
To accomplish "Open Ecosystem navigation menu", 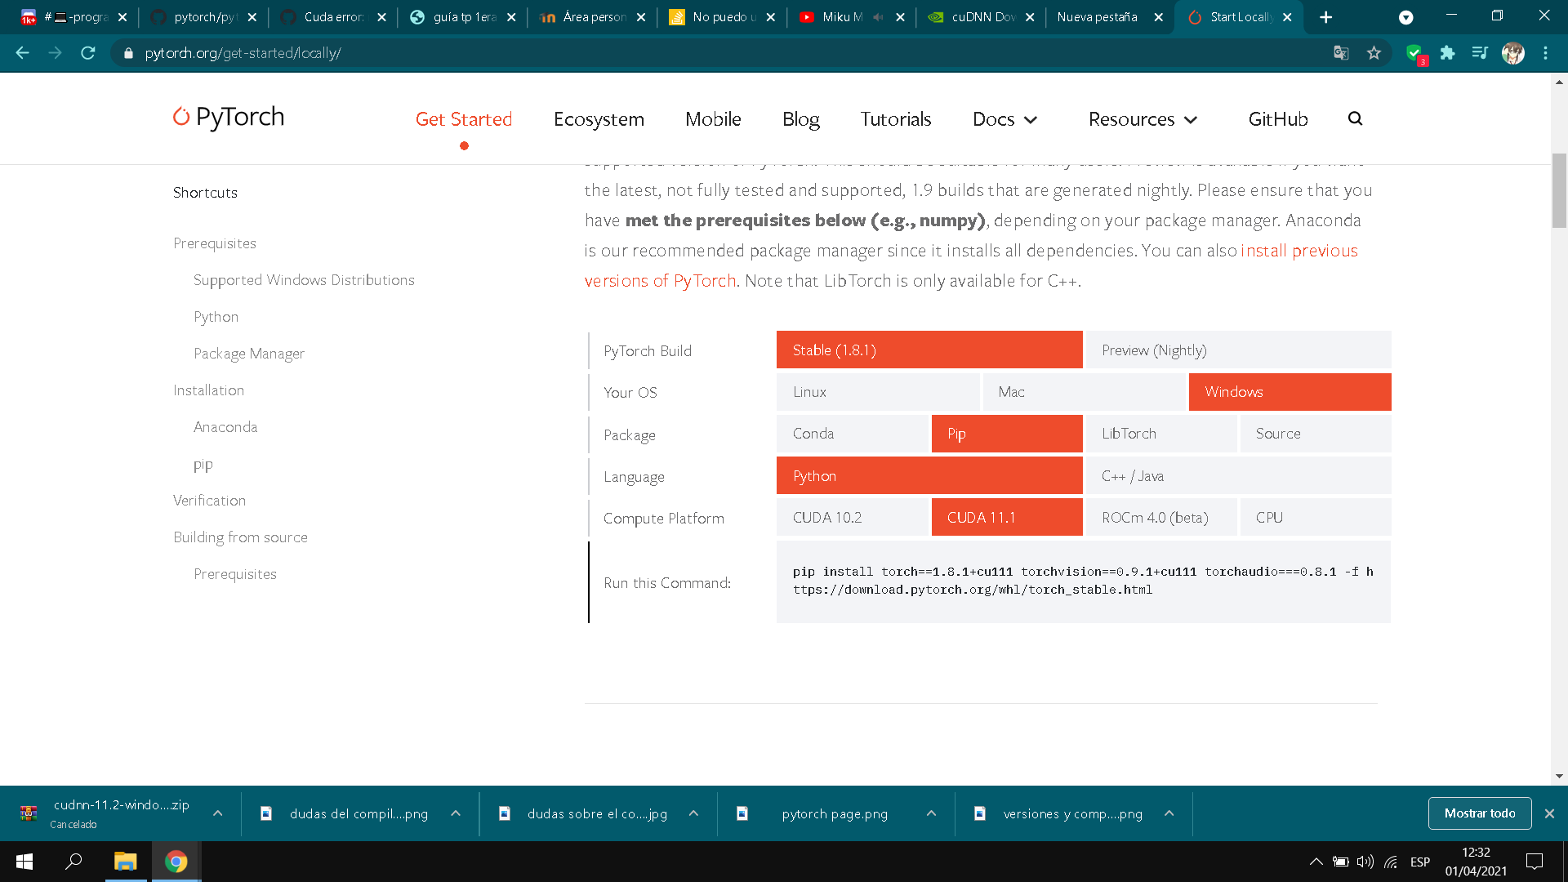I will pos(599,118).
